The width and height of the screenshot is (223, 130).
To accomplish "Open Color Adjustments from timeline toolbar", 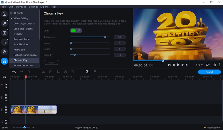I will pos(66,72).
